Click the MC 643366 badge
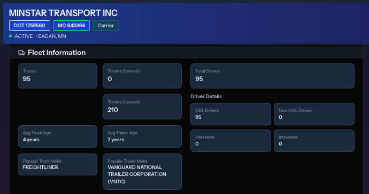 click(x=71, y=26)
